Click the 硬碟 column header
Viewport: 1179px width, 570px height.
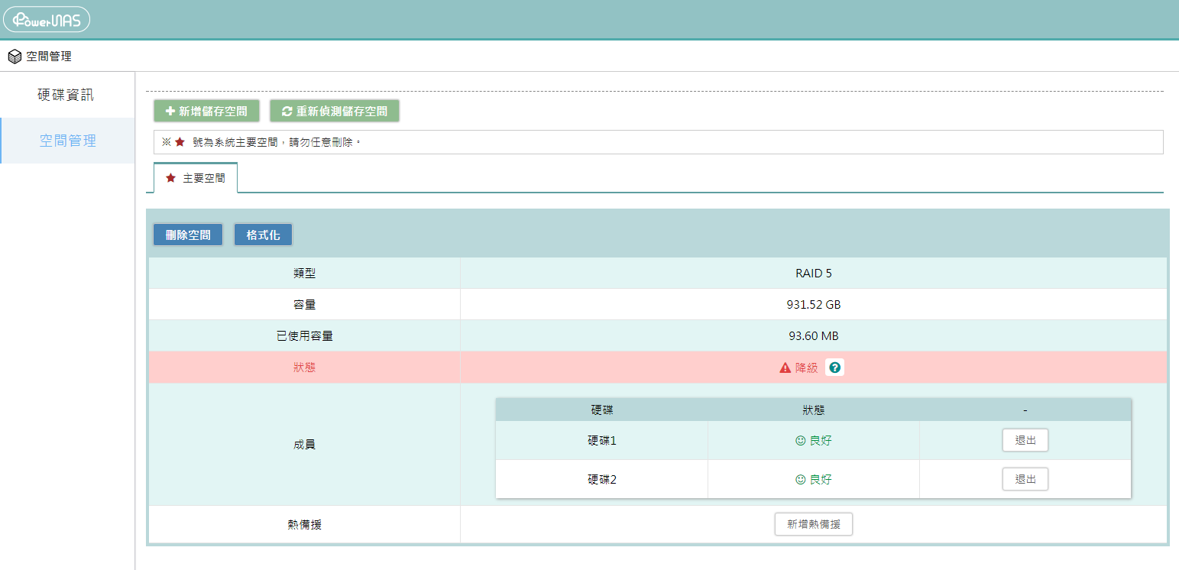[602, 410]
